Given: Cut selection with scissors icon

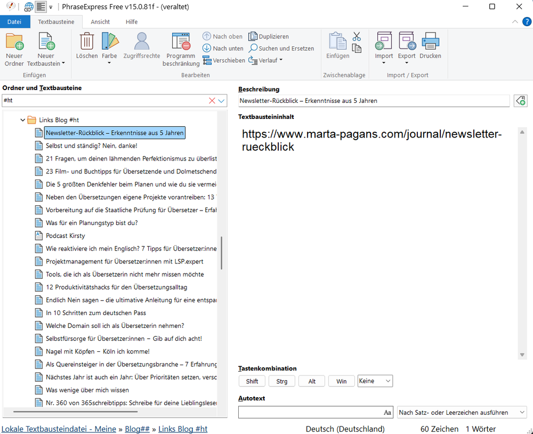Looking at the screenshot, I should 357,36.
